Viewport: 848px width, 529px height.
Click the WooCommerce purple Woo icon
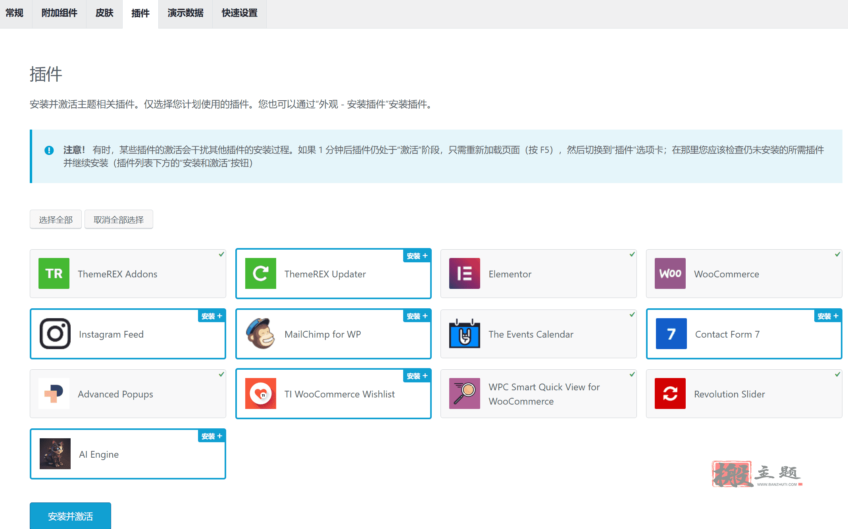coord(670,273)
